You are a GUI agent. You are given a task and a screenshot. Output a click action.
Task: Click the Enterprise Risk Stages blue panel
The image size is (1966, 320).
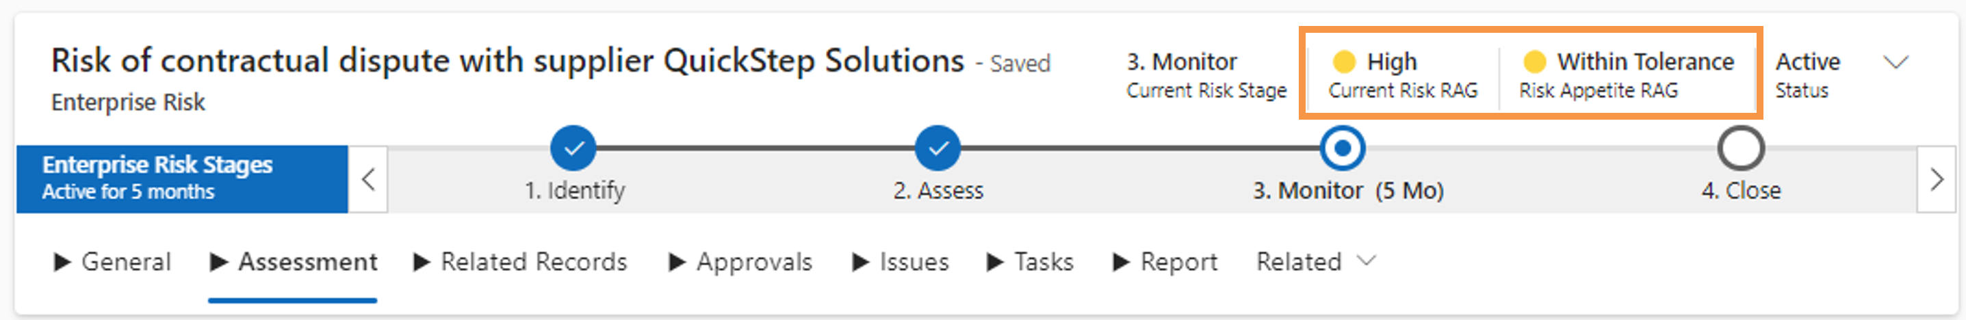tap(183, 179)
